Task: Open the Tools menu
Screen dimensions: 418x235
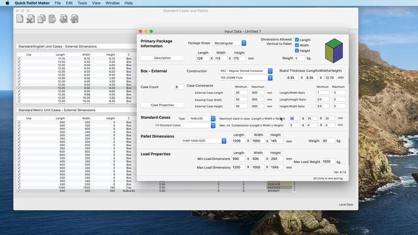Action: (x=82, y=3)
